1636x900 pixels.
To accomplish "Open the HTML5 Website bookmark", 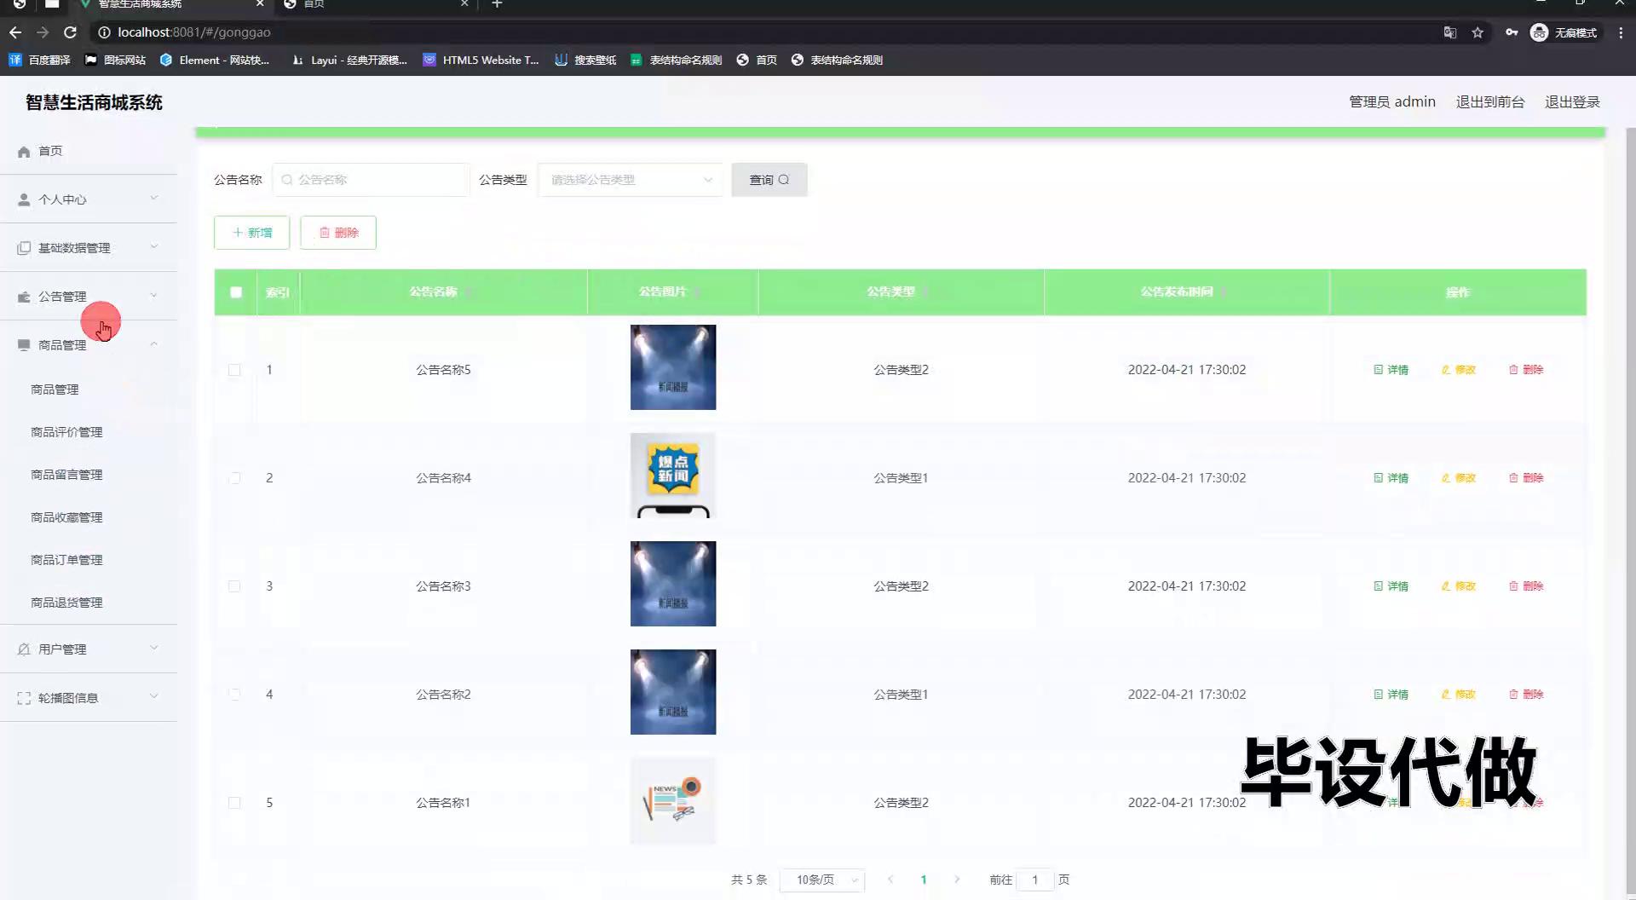I will coord(481,60).
